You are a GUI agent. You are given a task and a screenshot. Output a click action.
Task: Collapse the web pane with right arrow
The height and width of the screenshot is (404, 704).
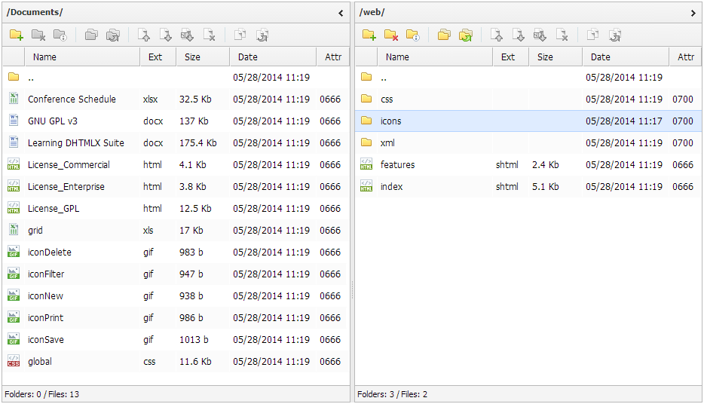pyautogui.click(x=693, y=13)
